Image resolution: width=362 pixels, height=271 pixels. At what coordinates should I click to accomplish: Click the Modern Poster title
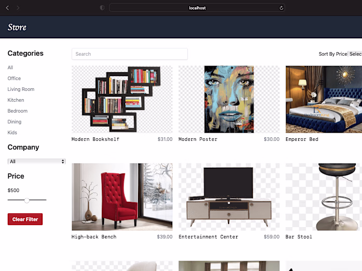[198, 139]
